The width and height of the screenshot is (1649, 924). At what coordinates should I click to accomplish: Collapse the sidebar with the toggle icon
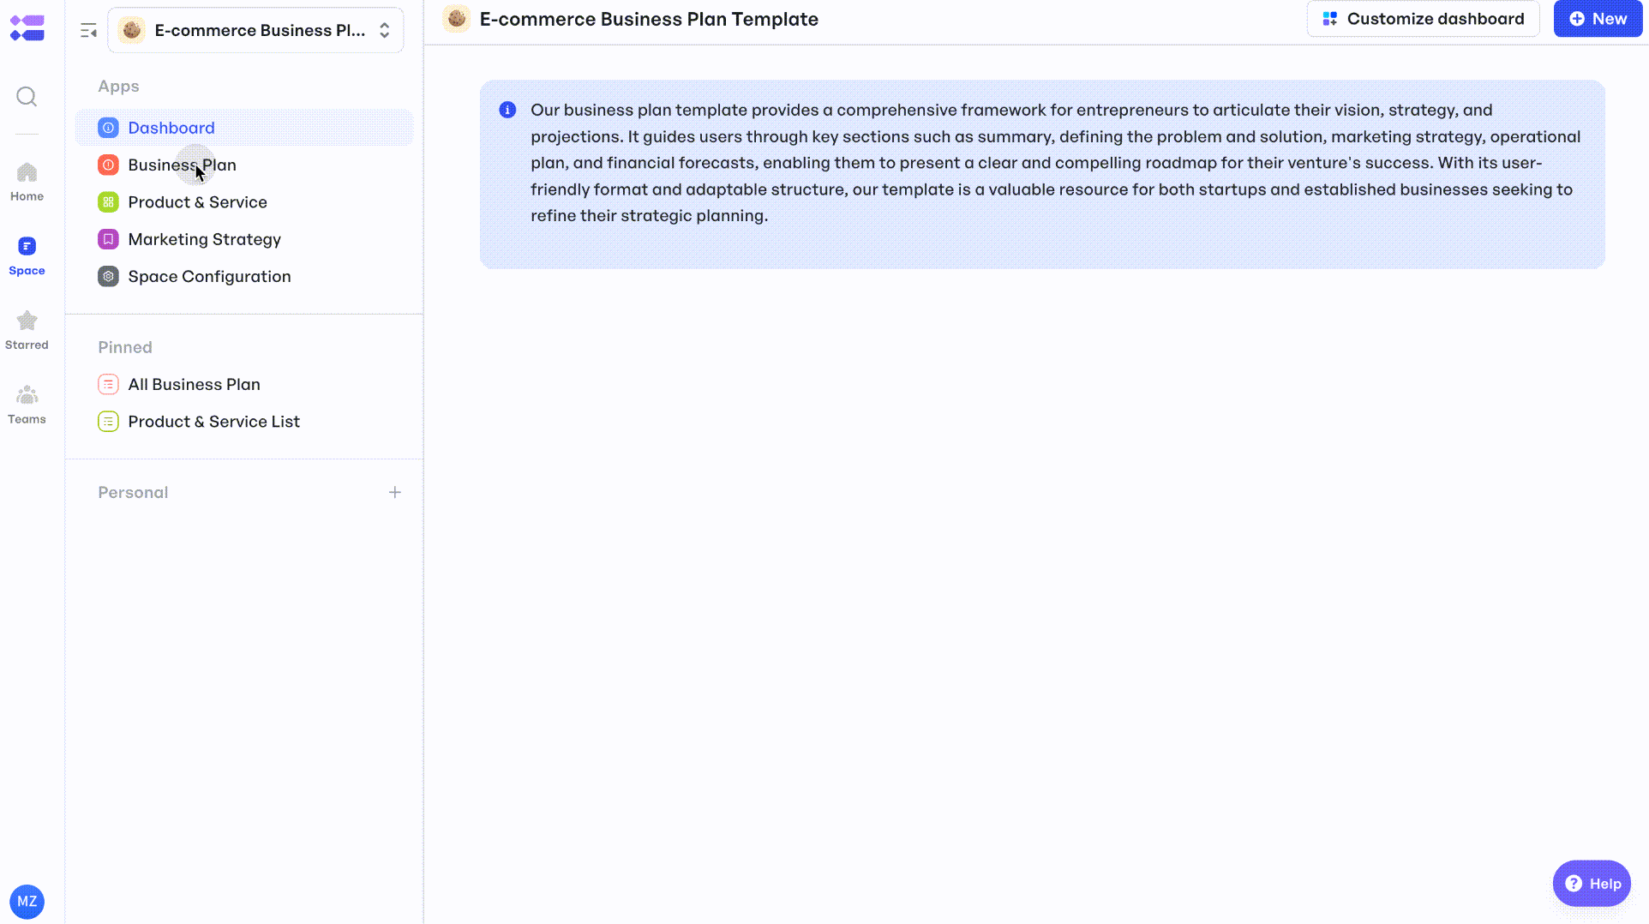pos(88,31)
